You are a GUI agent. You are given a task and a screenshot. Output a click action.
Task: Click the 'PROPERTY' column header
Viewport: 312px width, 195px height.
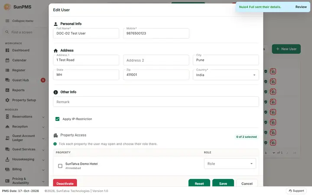pyautogui.click(x=63, y=153)
